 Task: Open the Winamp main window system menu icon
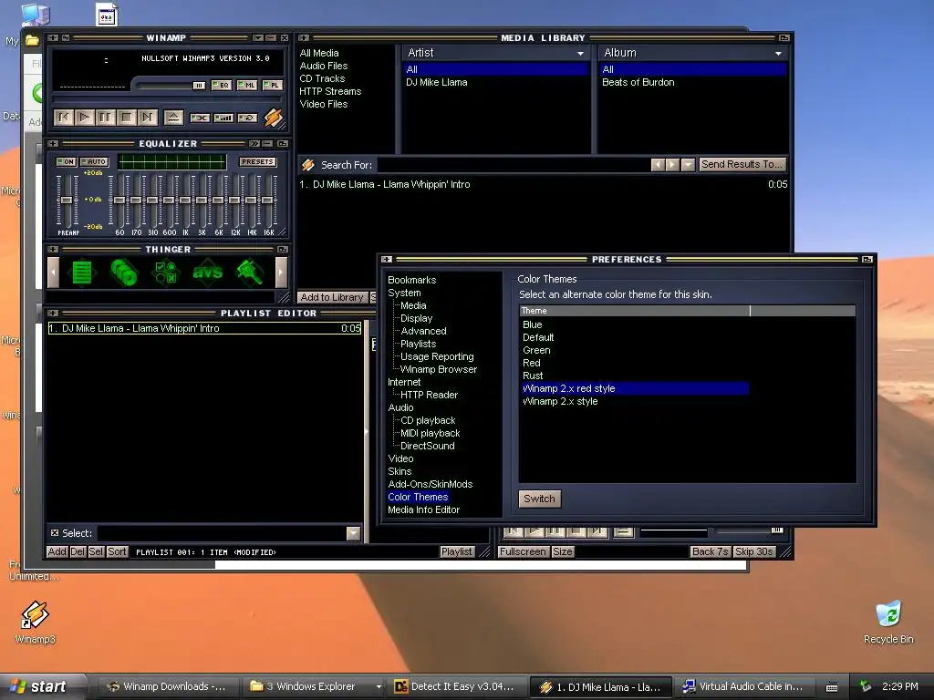click(x=53, y=37)
